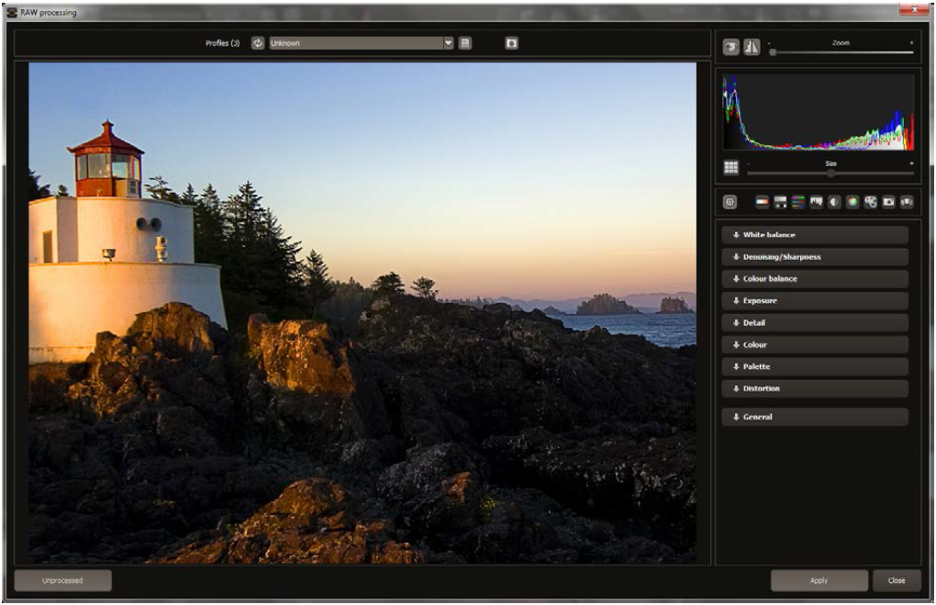Select the exposure histogram icon
The height and width of the screenshot is (605, 936).
pyautogui.click(x=816, y=202)
